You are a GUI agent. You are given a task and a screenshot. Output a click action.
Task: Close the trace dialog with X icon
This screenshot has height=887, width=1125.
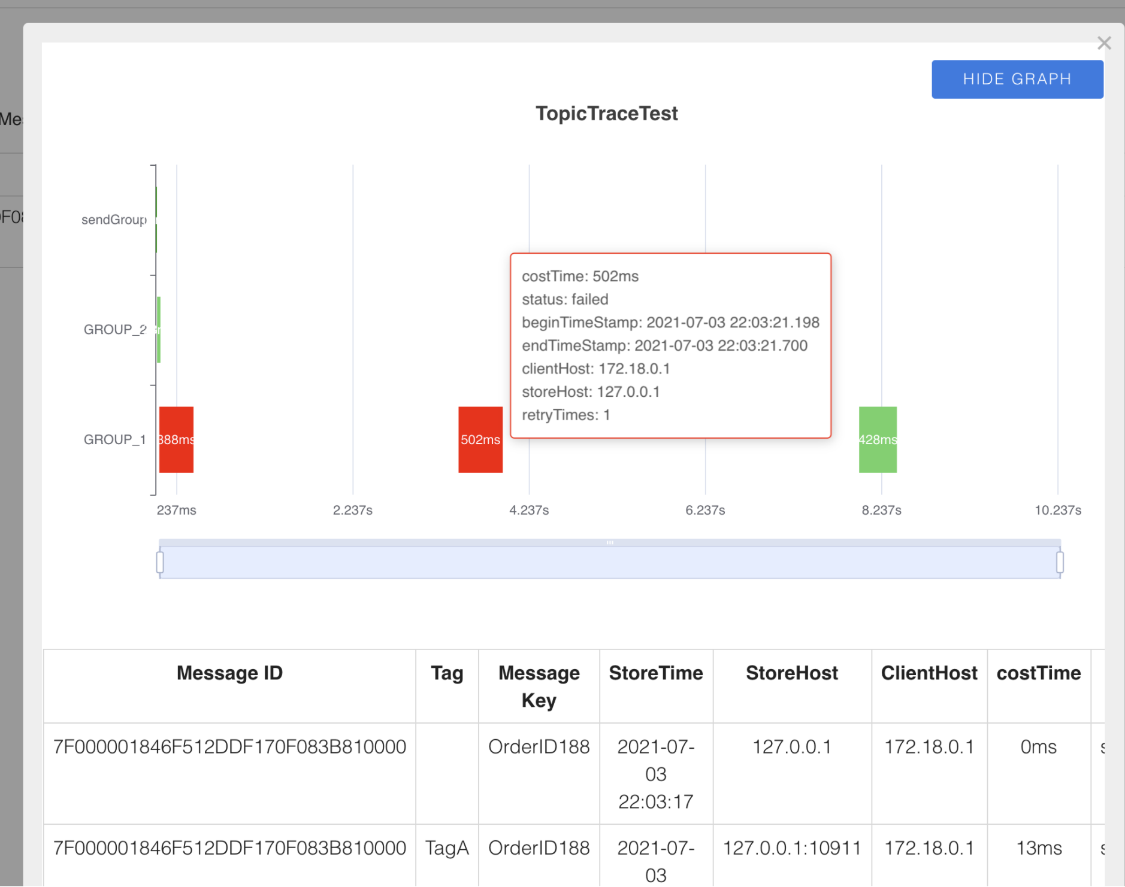coord(1104,43)
